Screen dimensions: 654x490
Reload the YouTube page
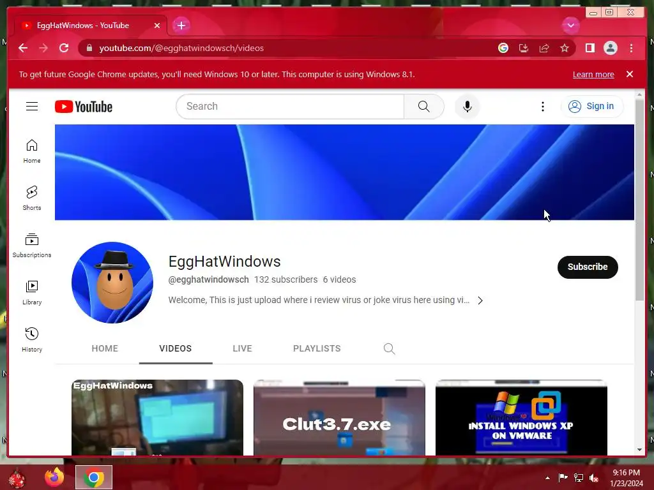[x=64, y=48]
